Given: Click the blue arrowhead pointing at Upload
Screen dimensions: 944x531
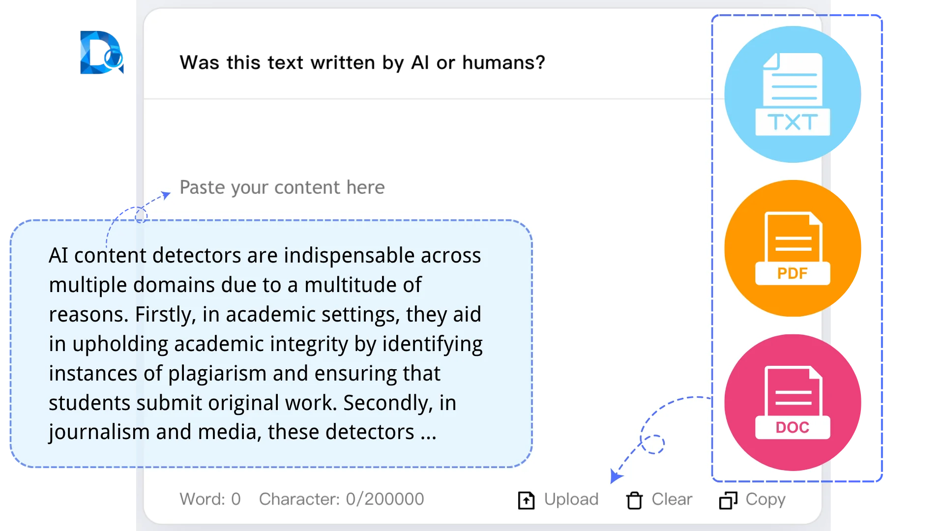Looking at the screenshot, I should point(616,475).
